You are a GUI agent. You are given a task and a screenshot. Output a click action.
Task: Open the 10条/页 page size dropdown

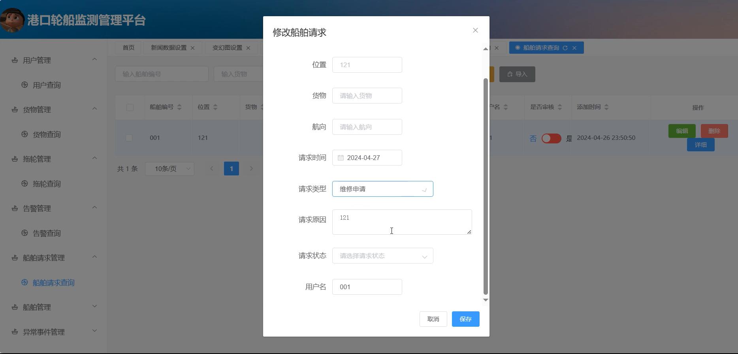click(169, 169)
